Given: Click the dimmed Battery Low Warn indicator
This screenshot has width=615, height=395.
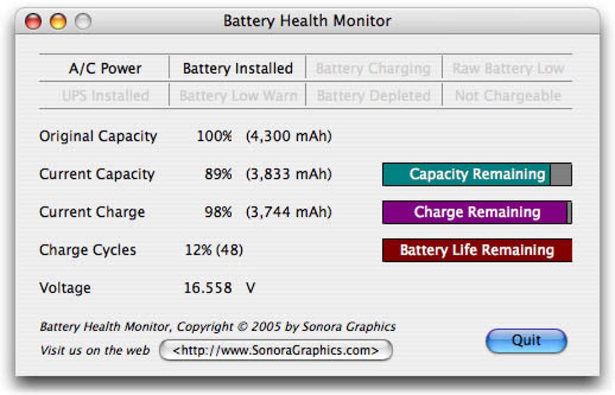Looking at the screenshot, I should (238, 96).
